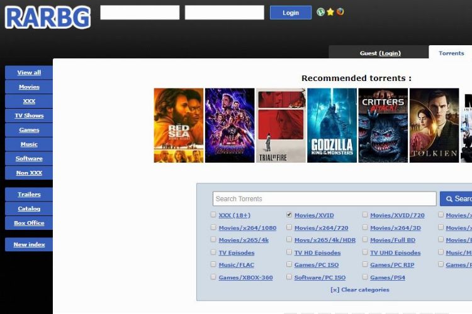Check the Movies/x264/3D checkbox
Screen dimensions: 472x314
[x=365, y=227]
